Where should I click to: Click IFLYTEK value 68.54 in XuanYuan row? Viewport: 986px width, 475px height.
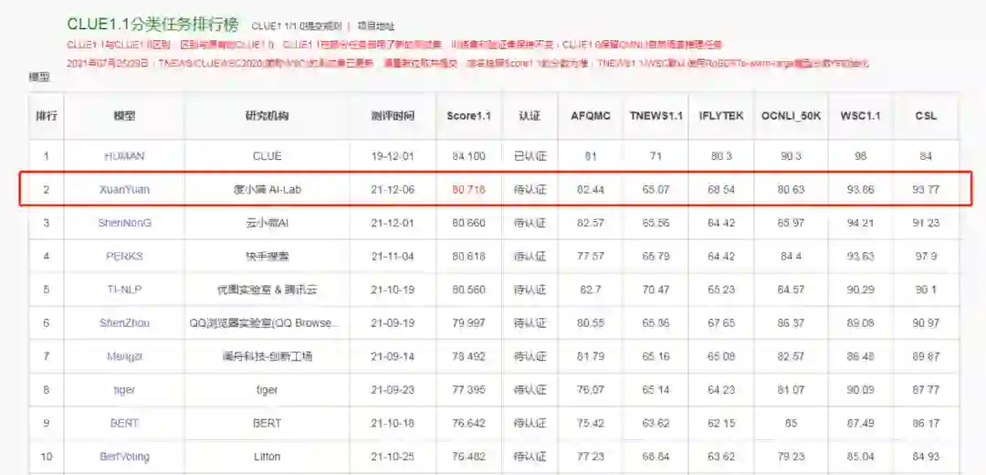pos(721,189)
